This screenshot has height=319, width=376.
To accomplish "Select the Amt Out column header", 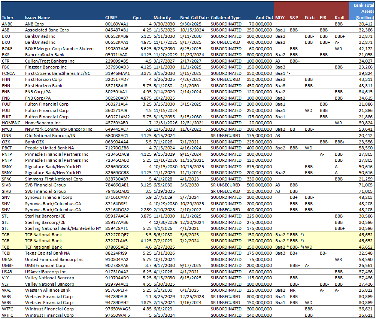I will click(264, 18).
